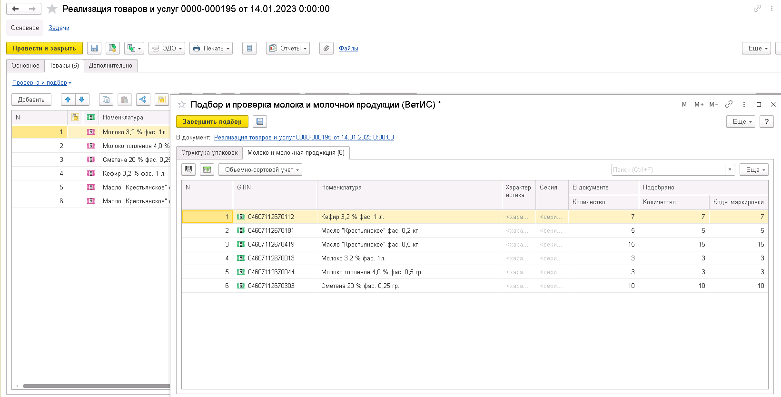The width and height of the screenshot is (781, 397).
Task: Click the save document floppy disk icon
Action: pyautogui.click(x=94, y=48)
